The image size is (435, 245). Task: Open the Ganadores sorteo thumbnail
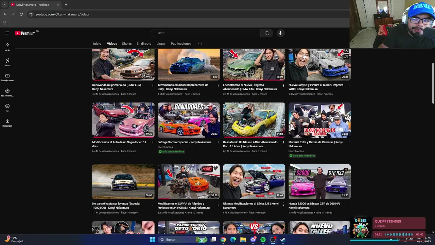189,120
